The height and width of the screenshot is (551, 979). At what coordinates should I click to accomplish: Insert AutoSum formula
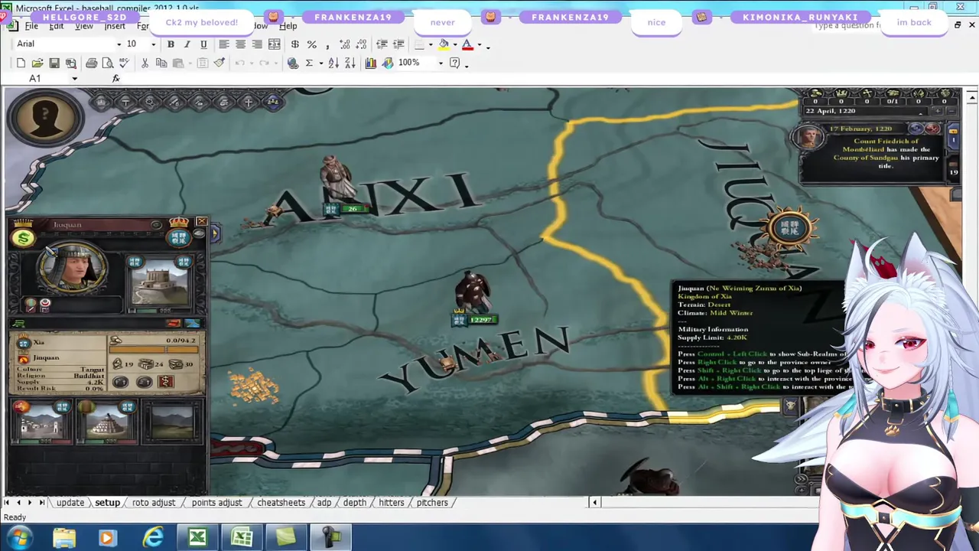point(309,63)
